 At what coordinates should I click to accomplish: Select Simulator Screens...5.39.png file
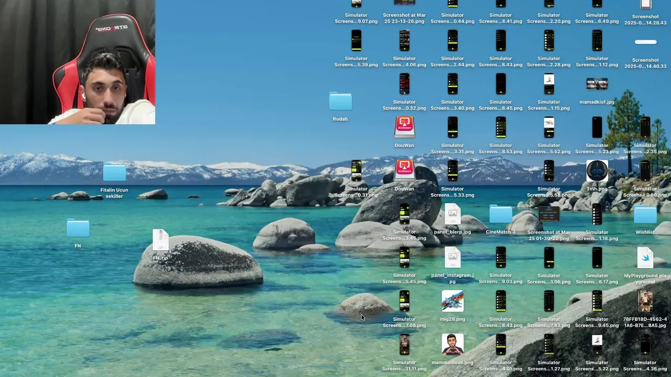[x=356, y=40]
